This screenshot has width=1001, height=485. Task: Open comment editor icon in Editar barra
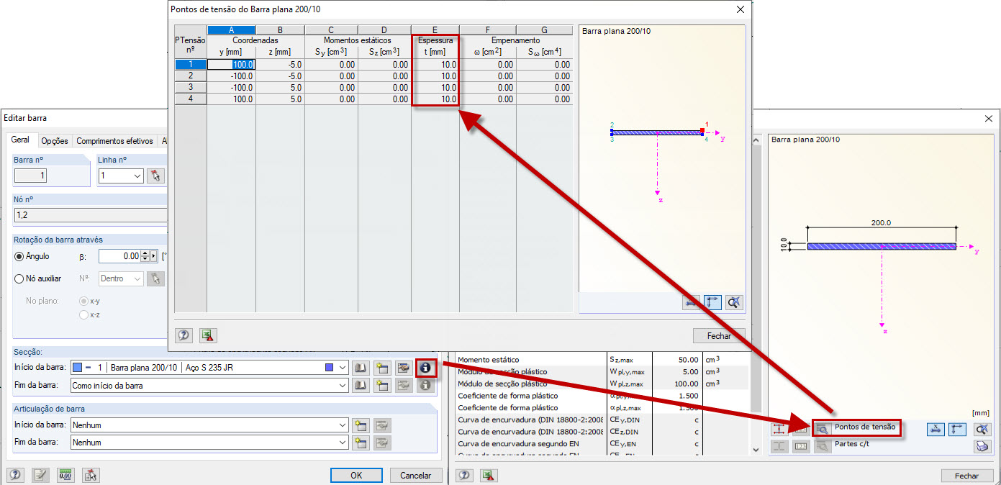(40, 475)
